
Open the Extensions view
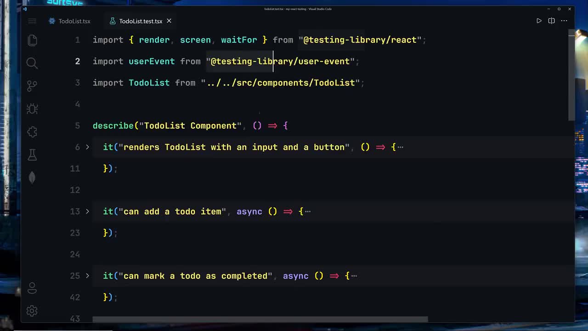[32, 132]
